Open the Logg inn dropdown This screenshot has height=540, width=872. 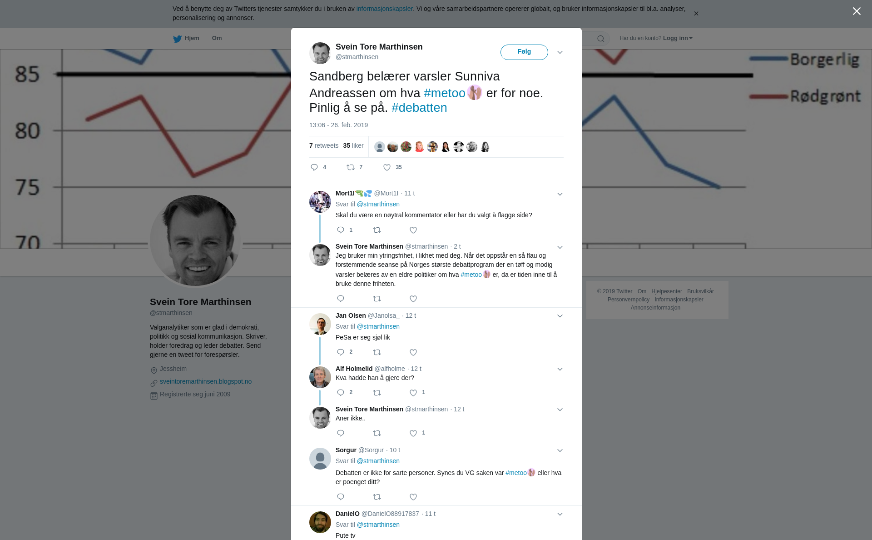677,38
